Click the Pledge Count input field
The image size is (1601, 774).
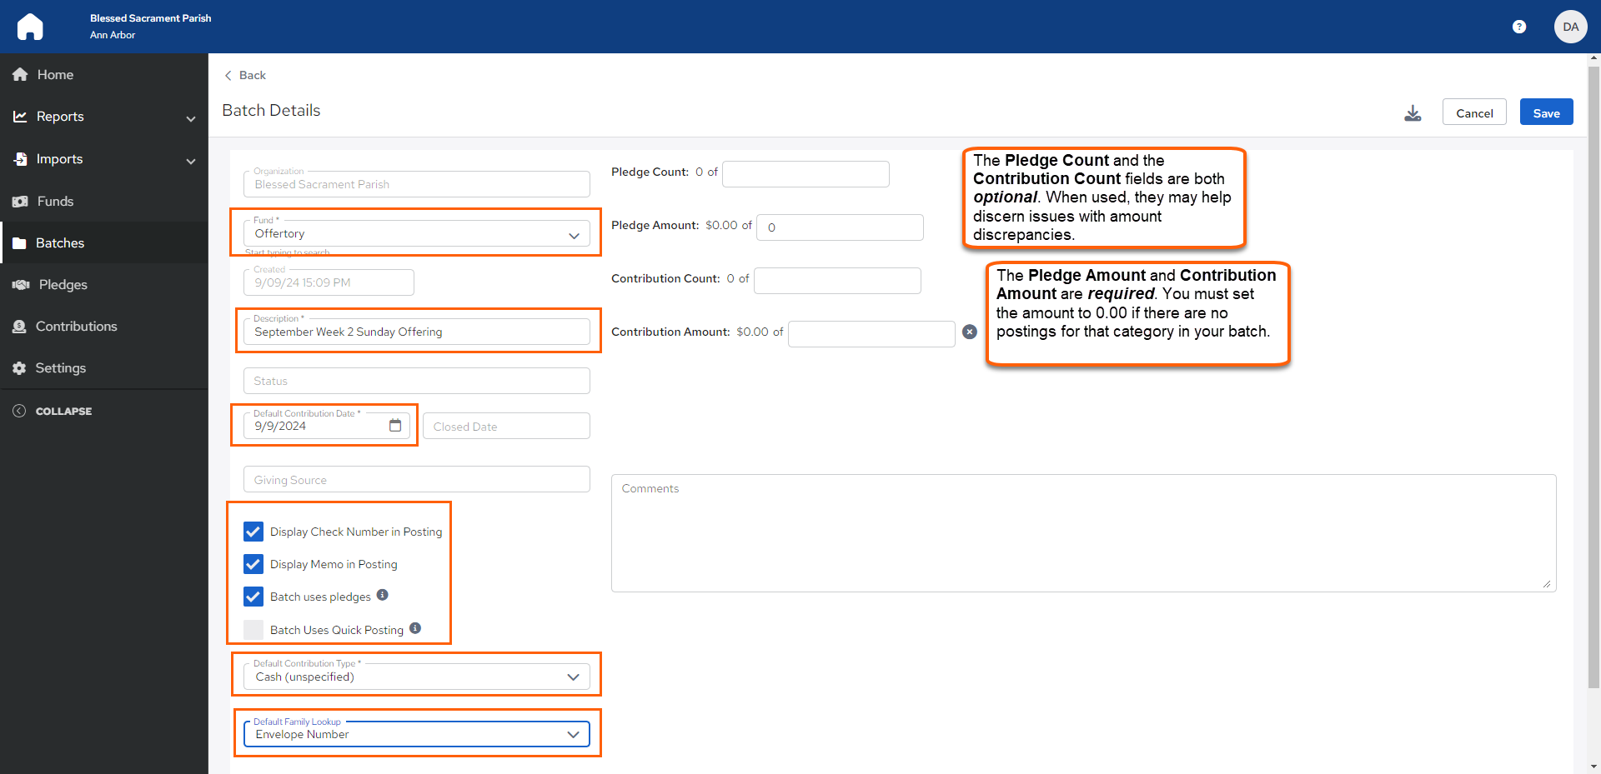[806, 173]
